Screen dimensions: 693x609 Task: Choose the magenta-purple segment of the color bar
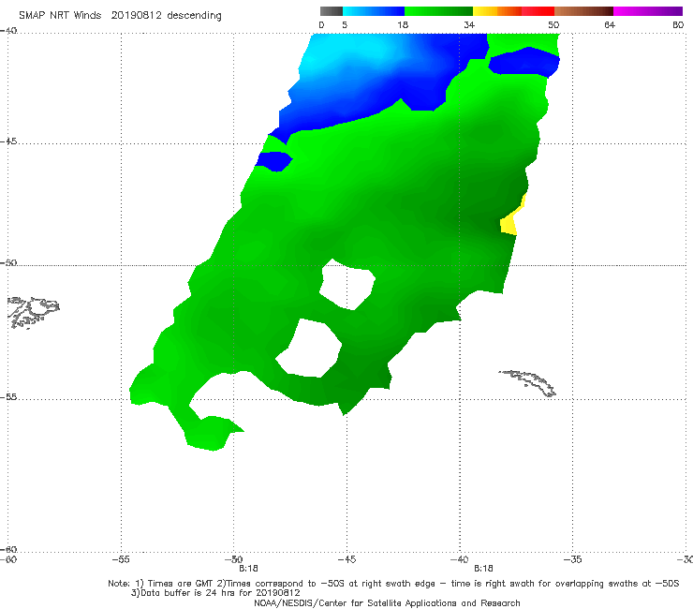(x=648, y=11)
